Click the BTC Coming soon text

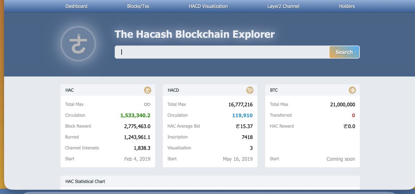pyautogui.click(x=341, y=159)
